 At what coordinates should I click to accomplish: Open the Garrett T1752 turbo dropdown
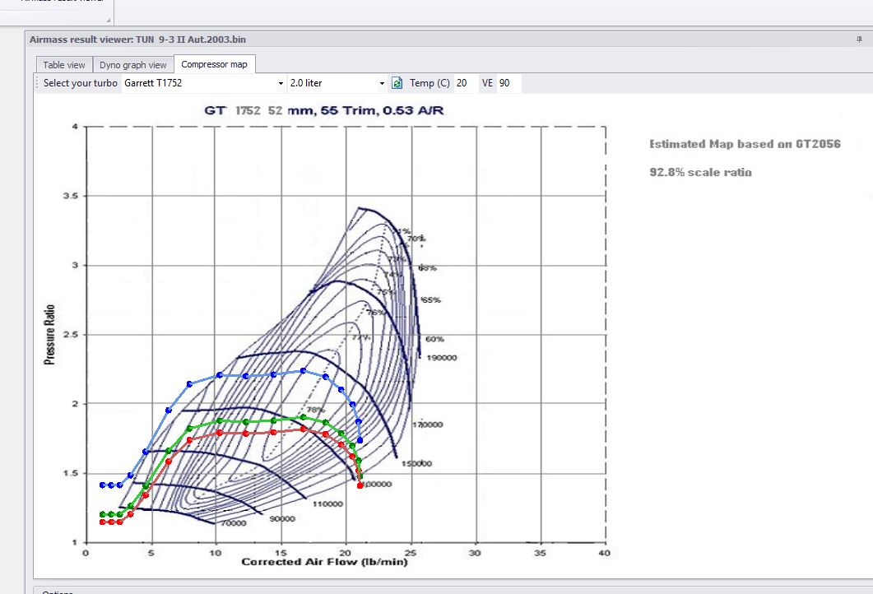[281, 83]
